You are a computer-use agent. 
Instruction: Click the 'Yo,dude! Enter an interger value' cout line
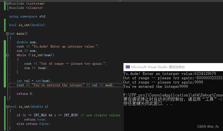(58, 47)
